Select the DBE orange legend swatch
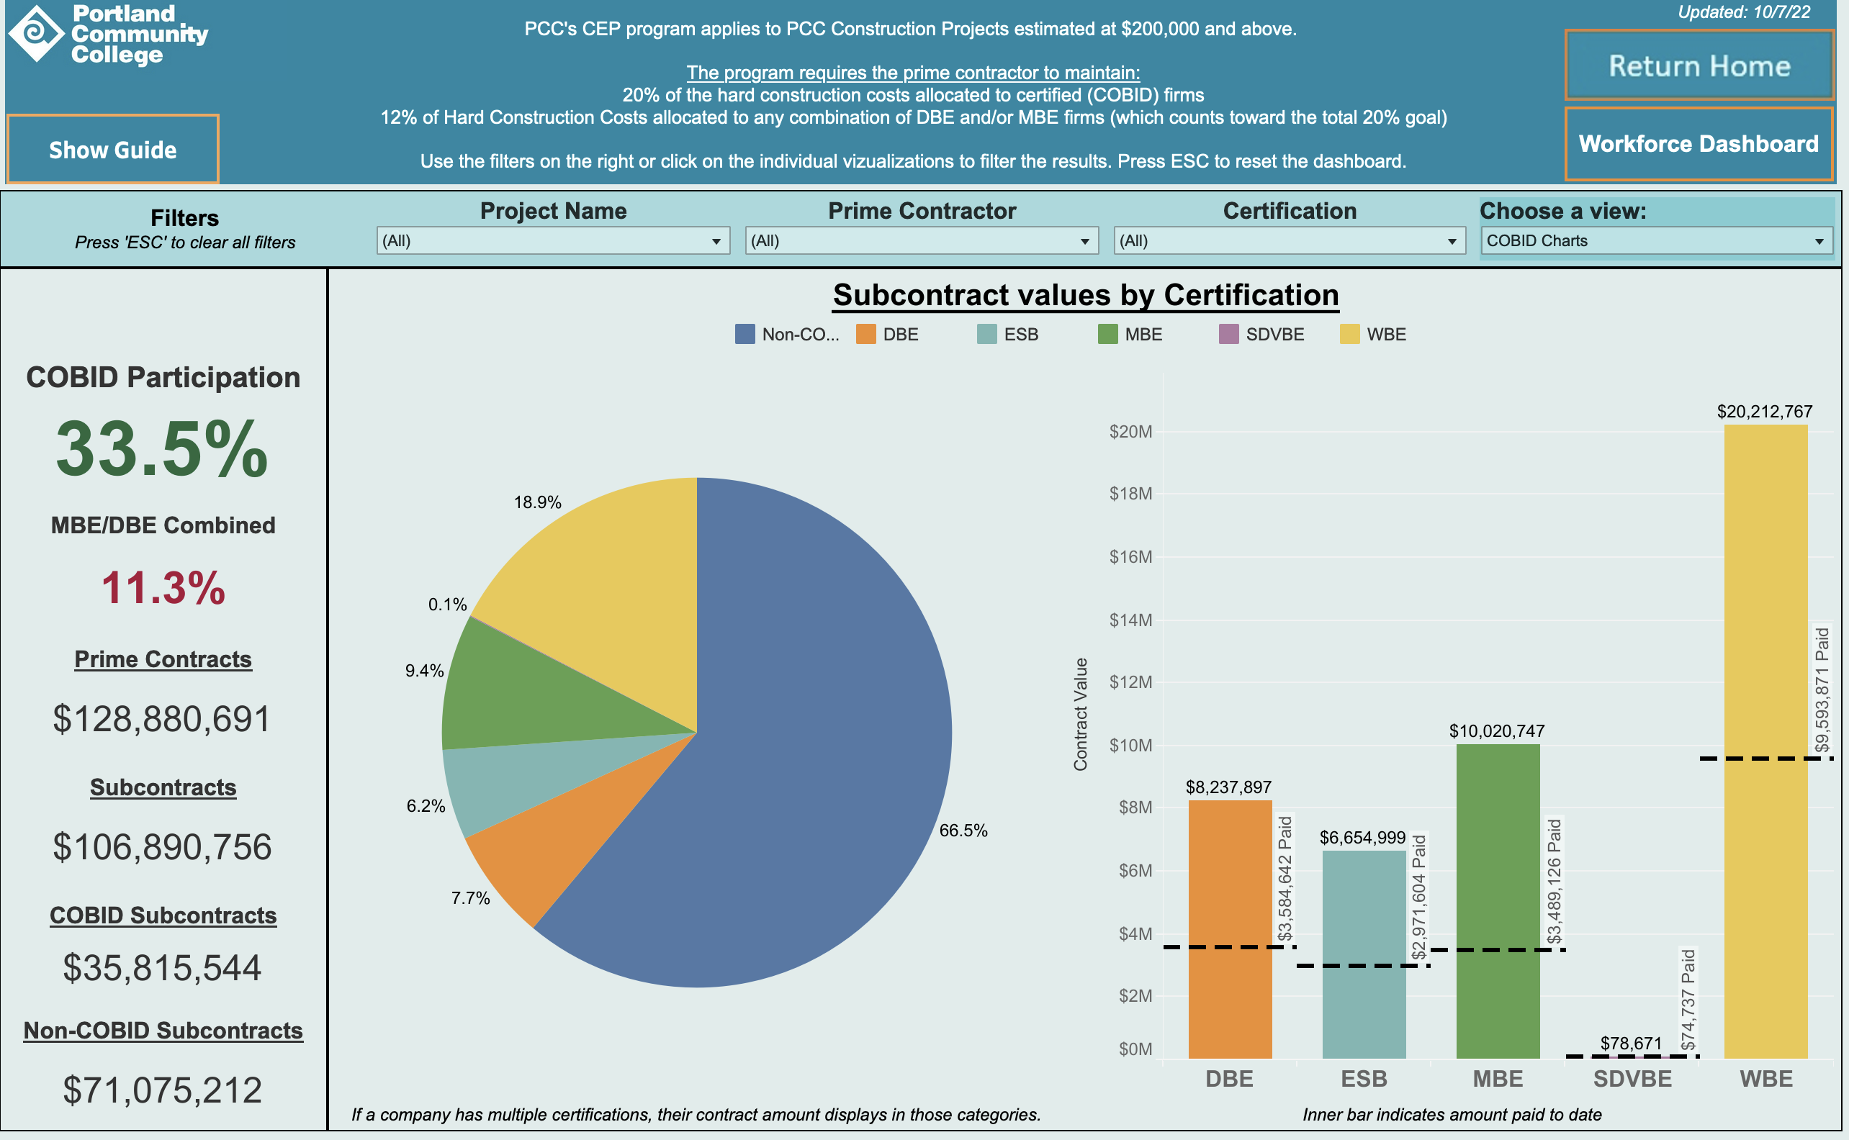This screenshot has height=1140, width=1849. pos(865,334)
